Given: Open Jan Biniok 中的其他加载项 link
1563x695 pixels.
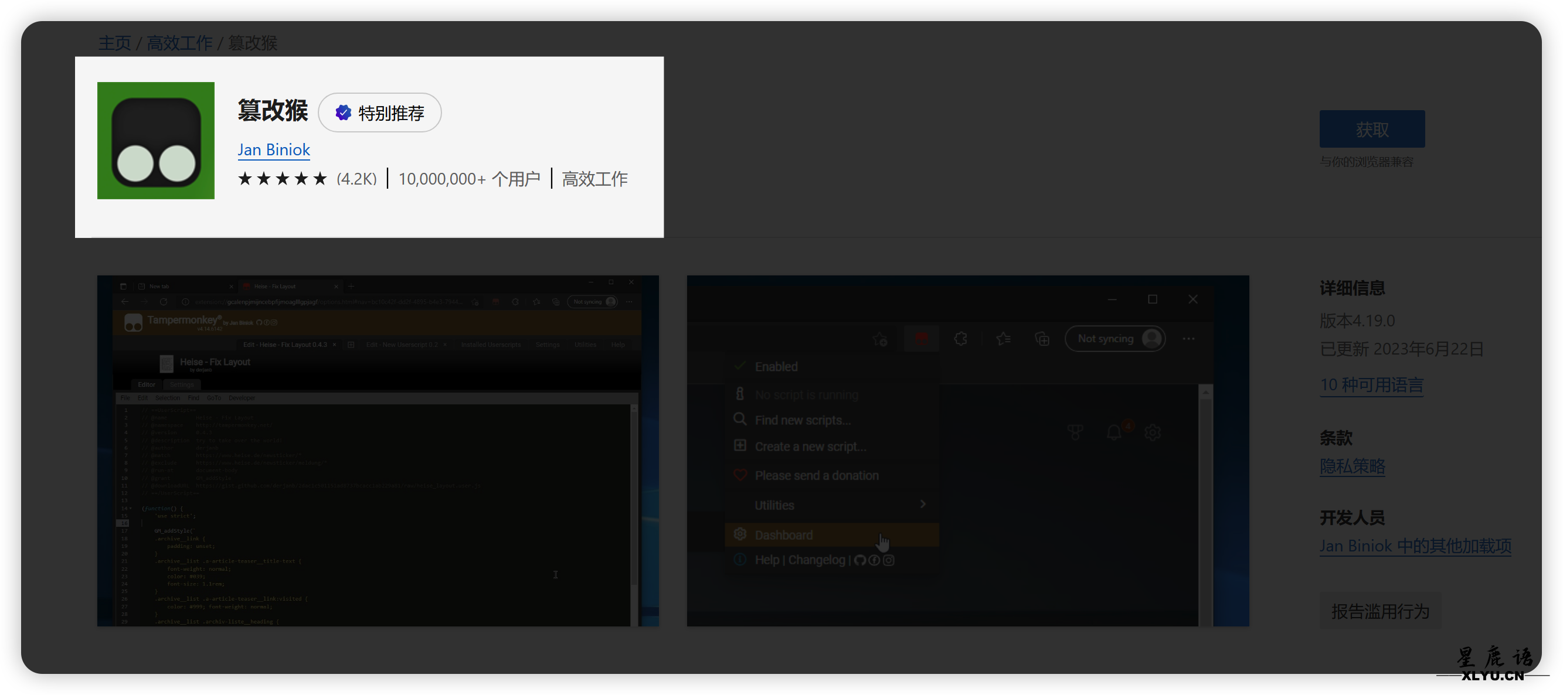Looking at the screenshot, I should pyautogui.click(x=1416, y=546).
